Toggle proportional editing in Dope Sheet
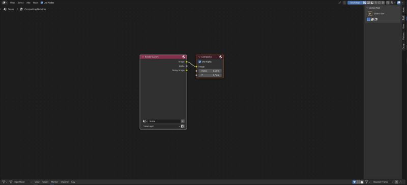Viewport: 407px width, 185px height. 396,182
